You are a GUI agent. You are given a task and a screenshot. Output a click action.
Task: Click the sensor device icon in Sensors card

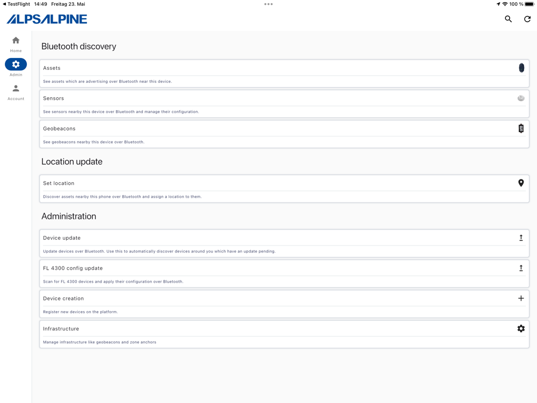[521, 98]
